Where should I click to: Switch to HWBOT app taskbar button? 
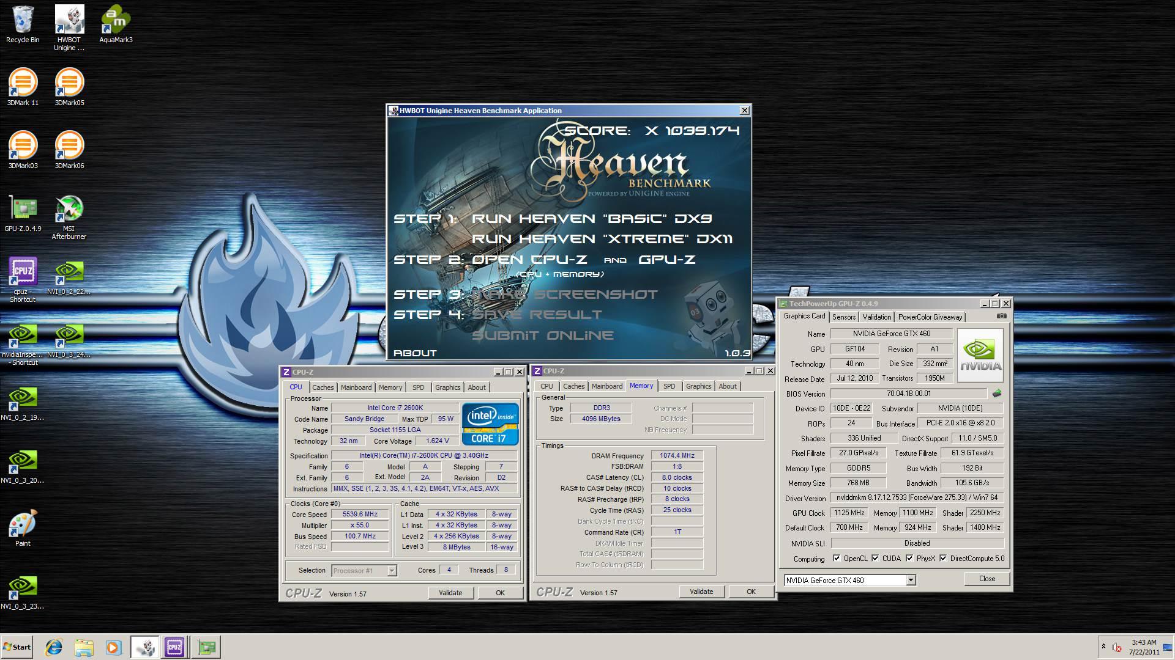pyautogui.click(x=145, y=647)
